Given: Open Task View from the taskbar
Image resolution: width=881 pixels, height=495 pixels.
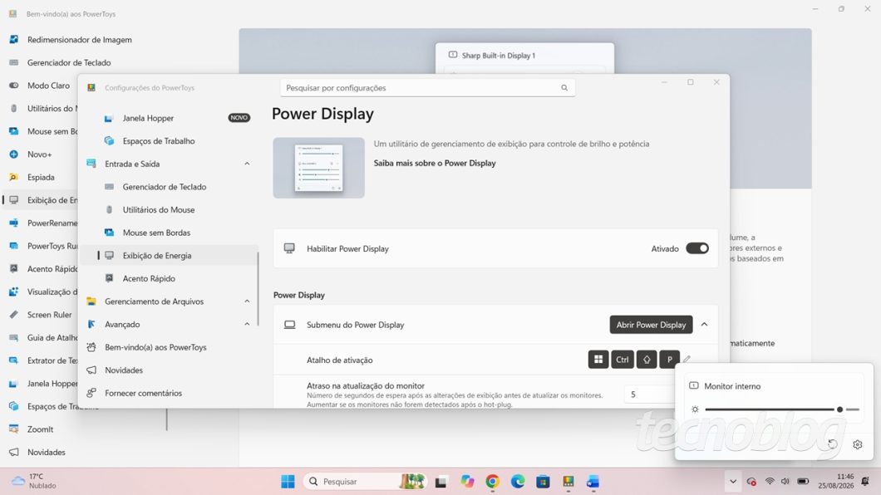Looking at the screenshot, I should tap(441, 482).
